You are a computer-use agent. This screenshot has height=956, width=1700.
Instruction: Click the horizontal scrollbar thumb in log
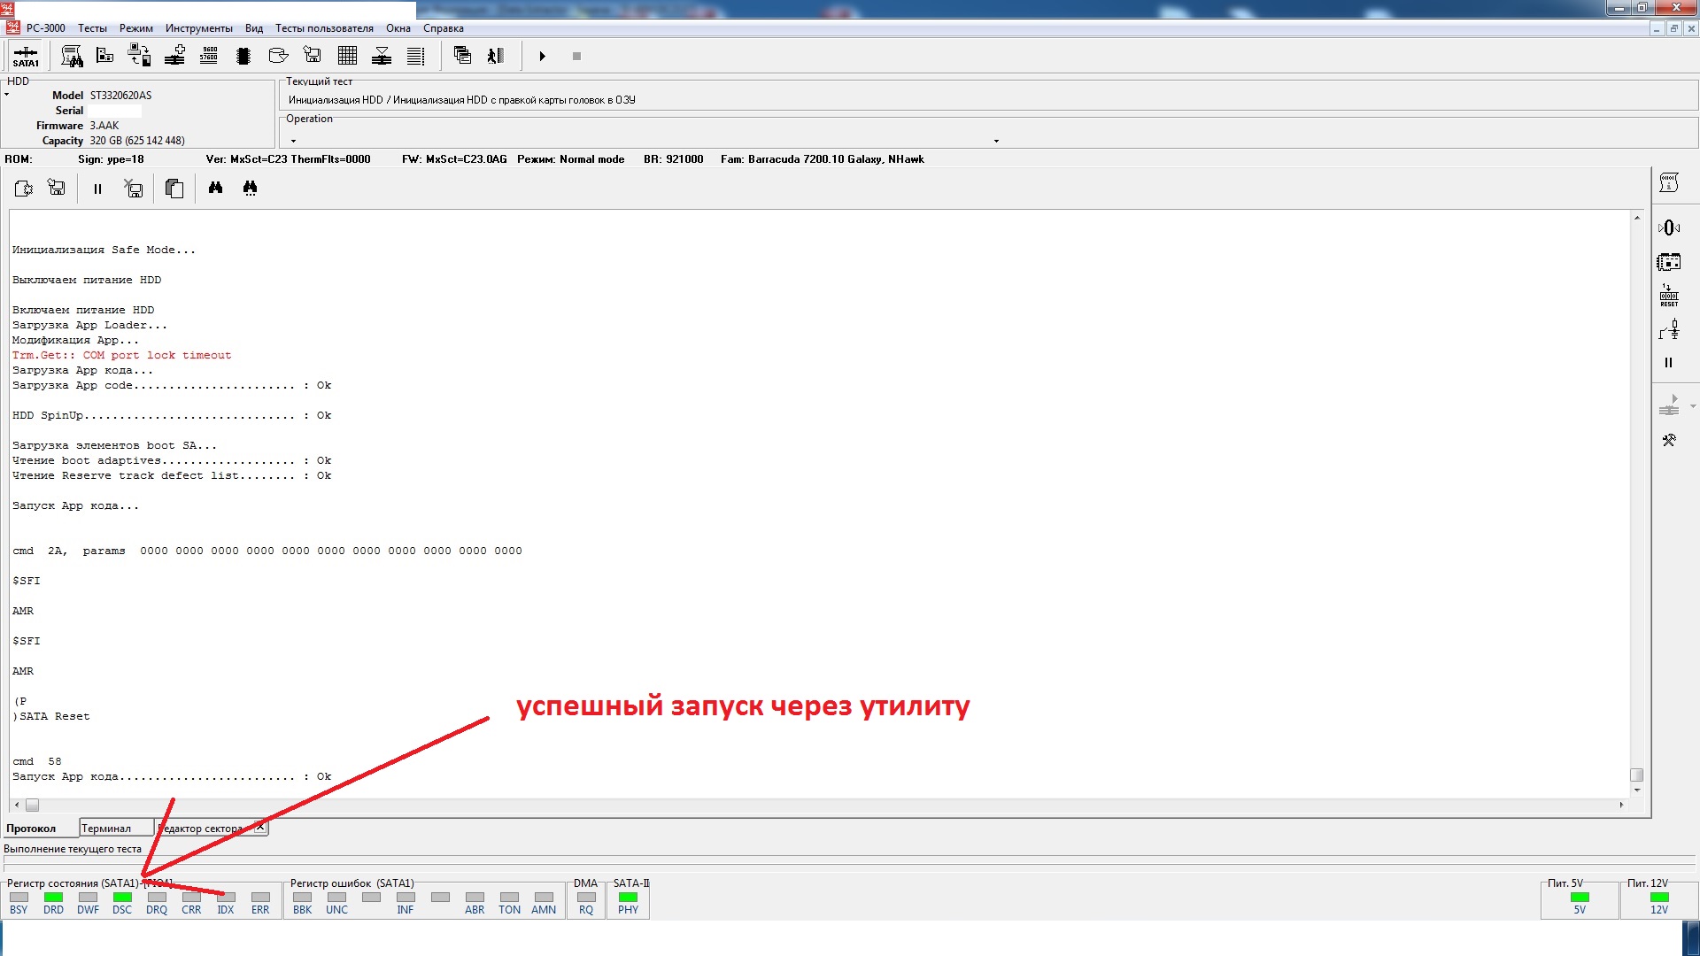click(32, 805)
